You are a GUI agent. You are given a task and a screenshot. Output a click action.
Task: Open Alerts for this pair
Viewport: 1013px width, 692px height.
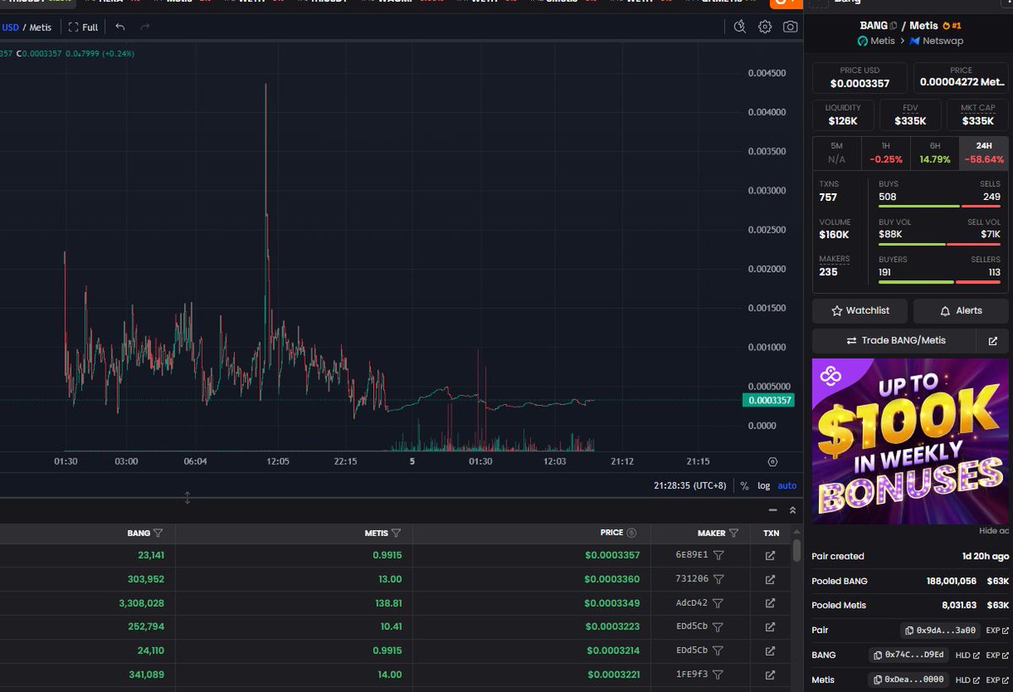pyautogui.click(x=961, y=311)
